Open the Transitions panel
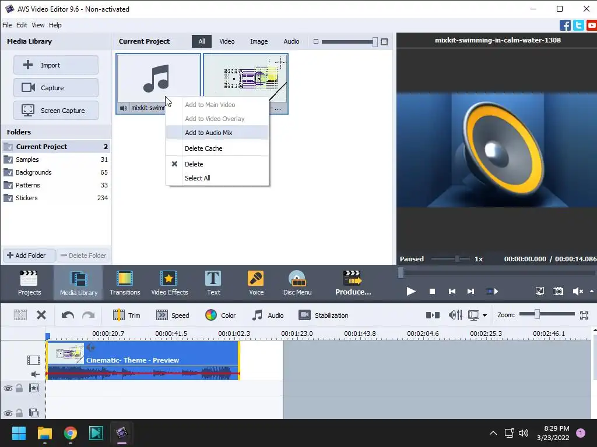The width and height of the screenshot is (597, 447). [x=125, y=283]
